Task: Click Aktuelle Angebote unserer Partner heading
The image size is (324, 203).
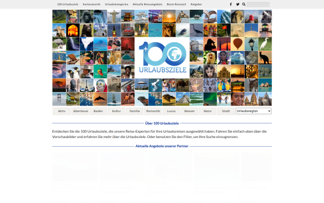Action: (162, 146)
